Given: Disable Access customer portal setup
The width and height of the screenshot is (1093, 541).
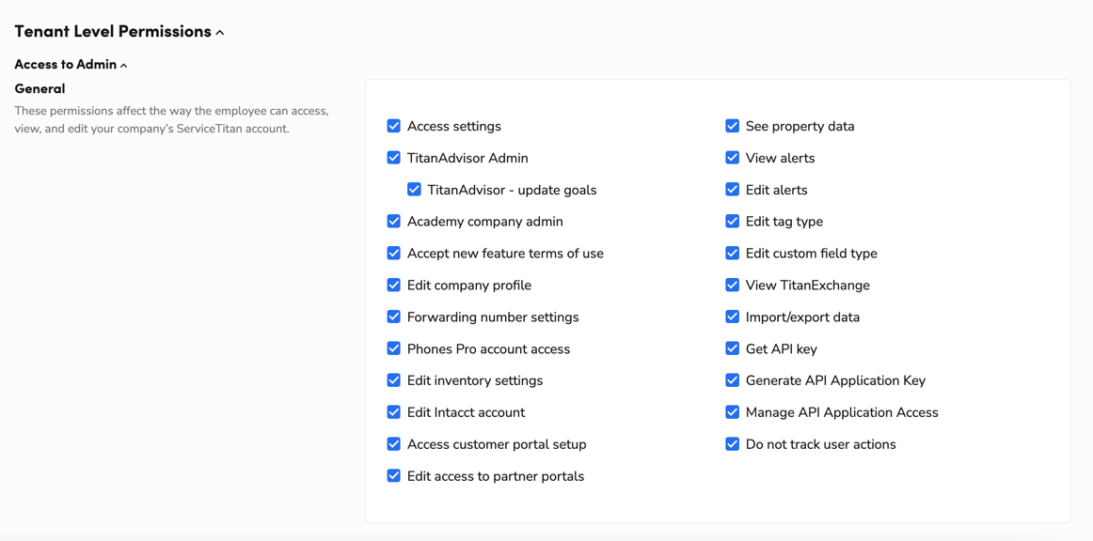Looking at the screenshot, I should coord(394,443).
